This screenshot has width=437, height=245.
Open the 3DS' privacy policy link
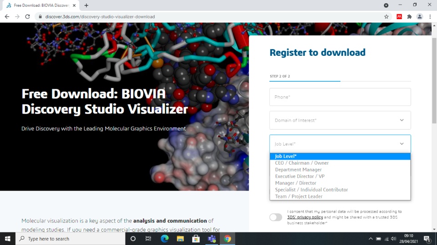305,217
